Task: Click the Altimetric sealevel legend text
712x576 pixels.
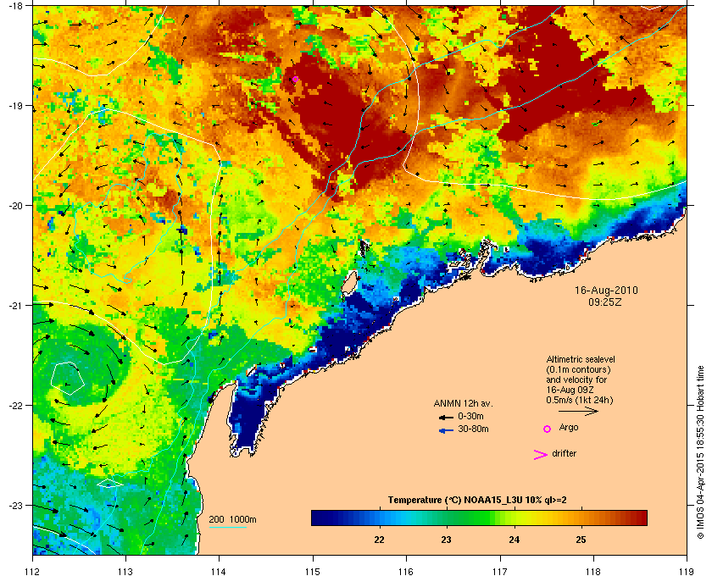Action: pos(581,359)
